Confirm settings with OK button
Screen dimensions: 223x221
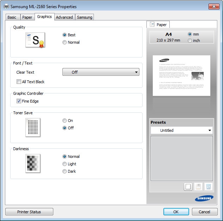coord(176,212)
